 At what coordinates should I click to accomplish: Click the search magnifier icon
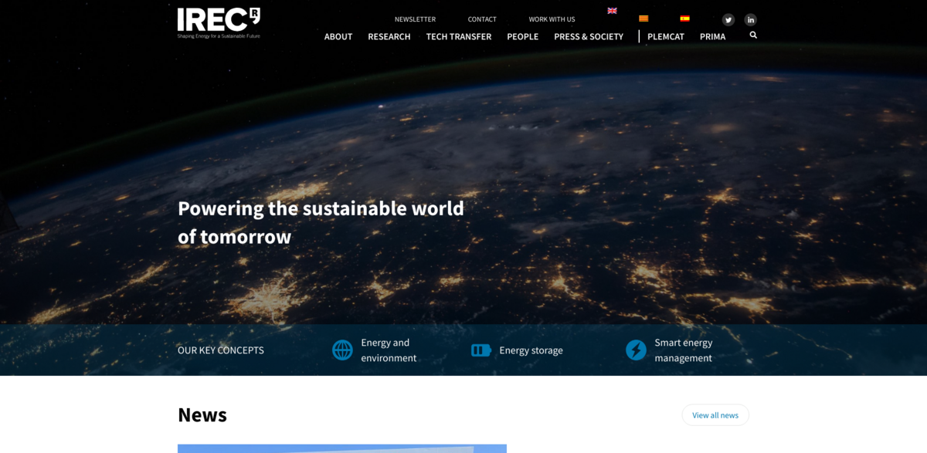coord(753,35)
